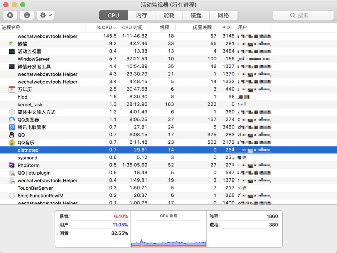Click the QQ浏览器 browser icon

pyautogui.click(x=12, y=120)
